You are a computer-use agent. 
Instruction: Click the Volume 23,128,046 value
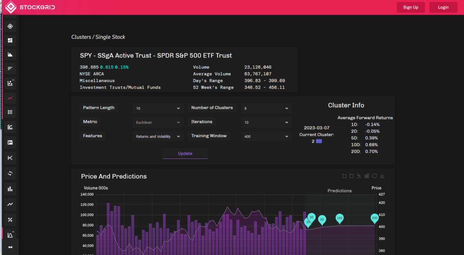(x=258, y=67)
